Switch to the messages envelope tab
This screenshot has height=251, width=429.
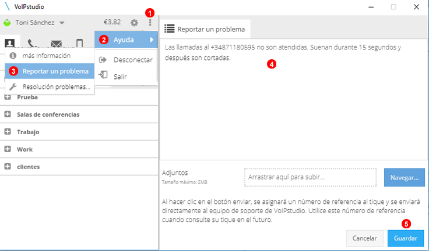(x=57, y=44)
